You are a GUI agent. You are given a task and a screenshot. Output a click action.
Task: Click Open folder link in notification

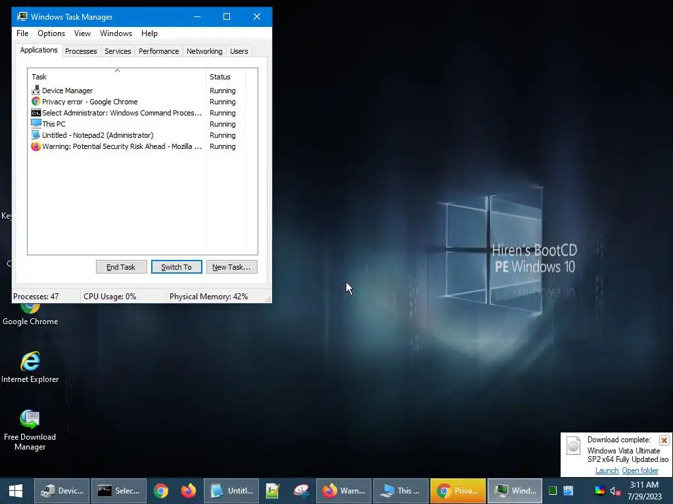640,471
